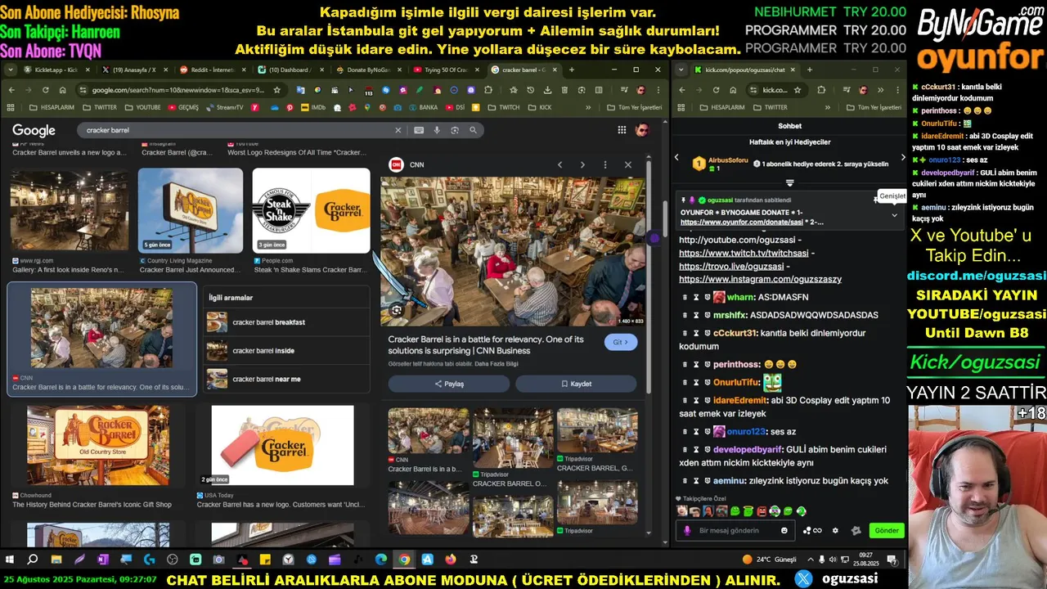
Task: Open the eraser Cracker Barrel logo thumbnail
Action: pyautogui.click(x=283, y=445)
